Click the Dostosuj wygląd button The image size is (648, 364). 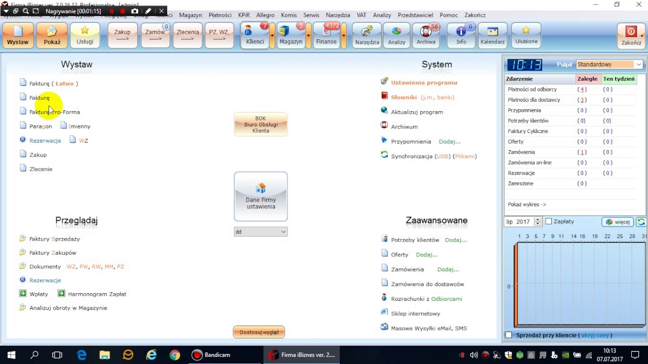259,332
